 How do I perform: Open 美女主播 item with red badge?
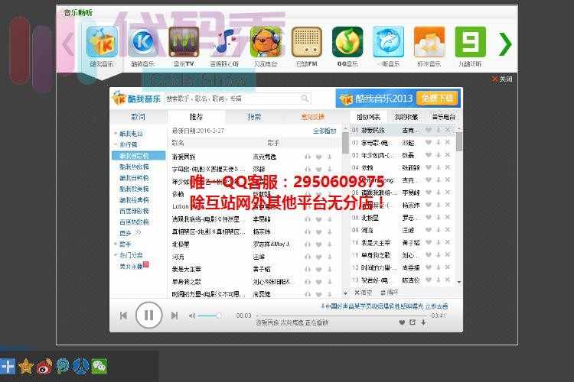pyautogui.click(x=134, y=266)
